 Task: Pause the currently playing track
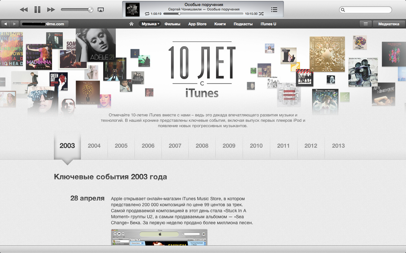coord(37,10)
